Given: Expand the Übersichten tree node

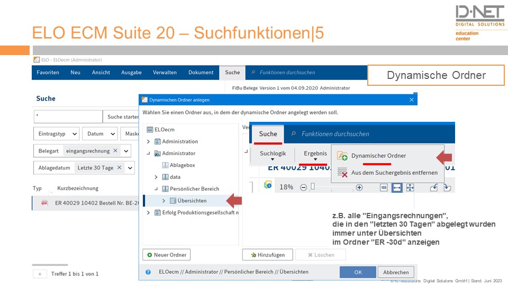Looking at the screenshot, I should 164,201.
